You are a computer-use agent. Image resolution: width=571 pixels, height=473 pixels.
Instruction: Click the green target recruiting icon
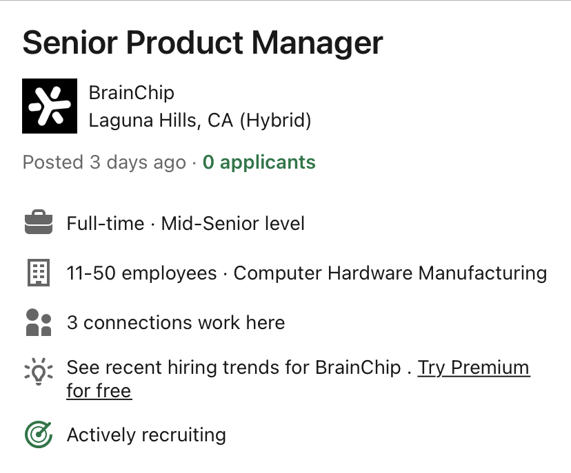[39, 435]
